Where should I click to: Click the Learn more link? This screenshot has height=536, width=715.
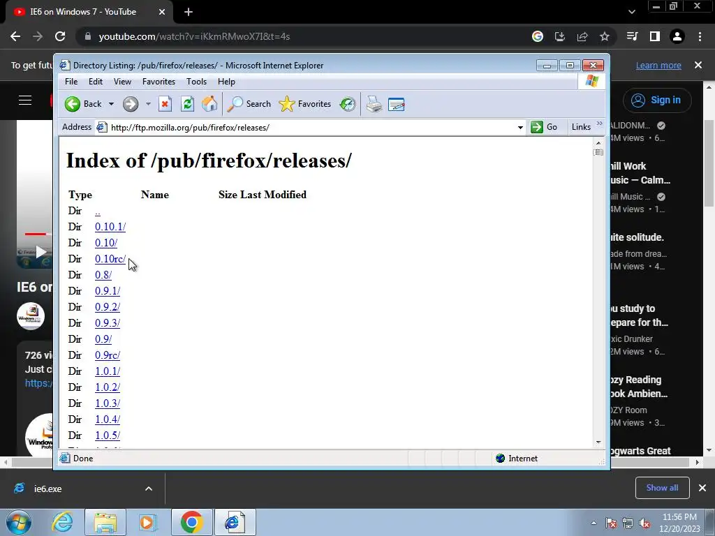(658, 65)
